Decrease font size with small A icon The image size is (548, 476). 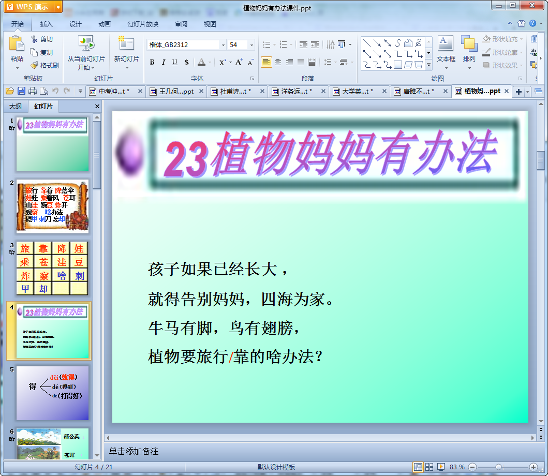[250, 62]
